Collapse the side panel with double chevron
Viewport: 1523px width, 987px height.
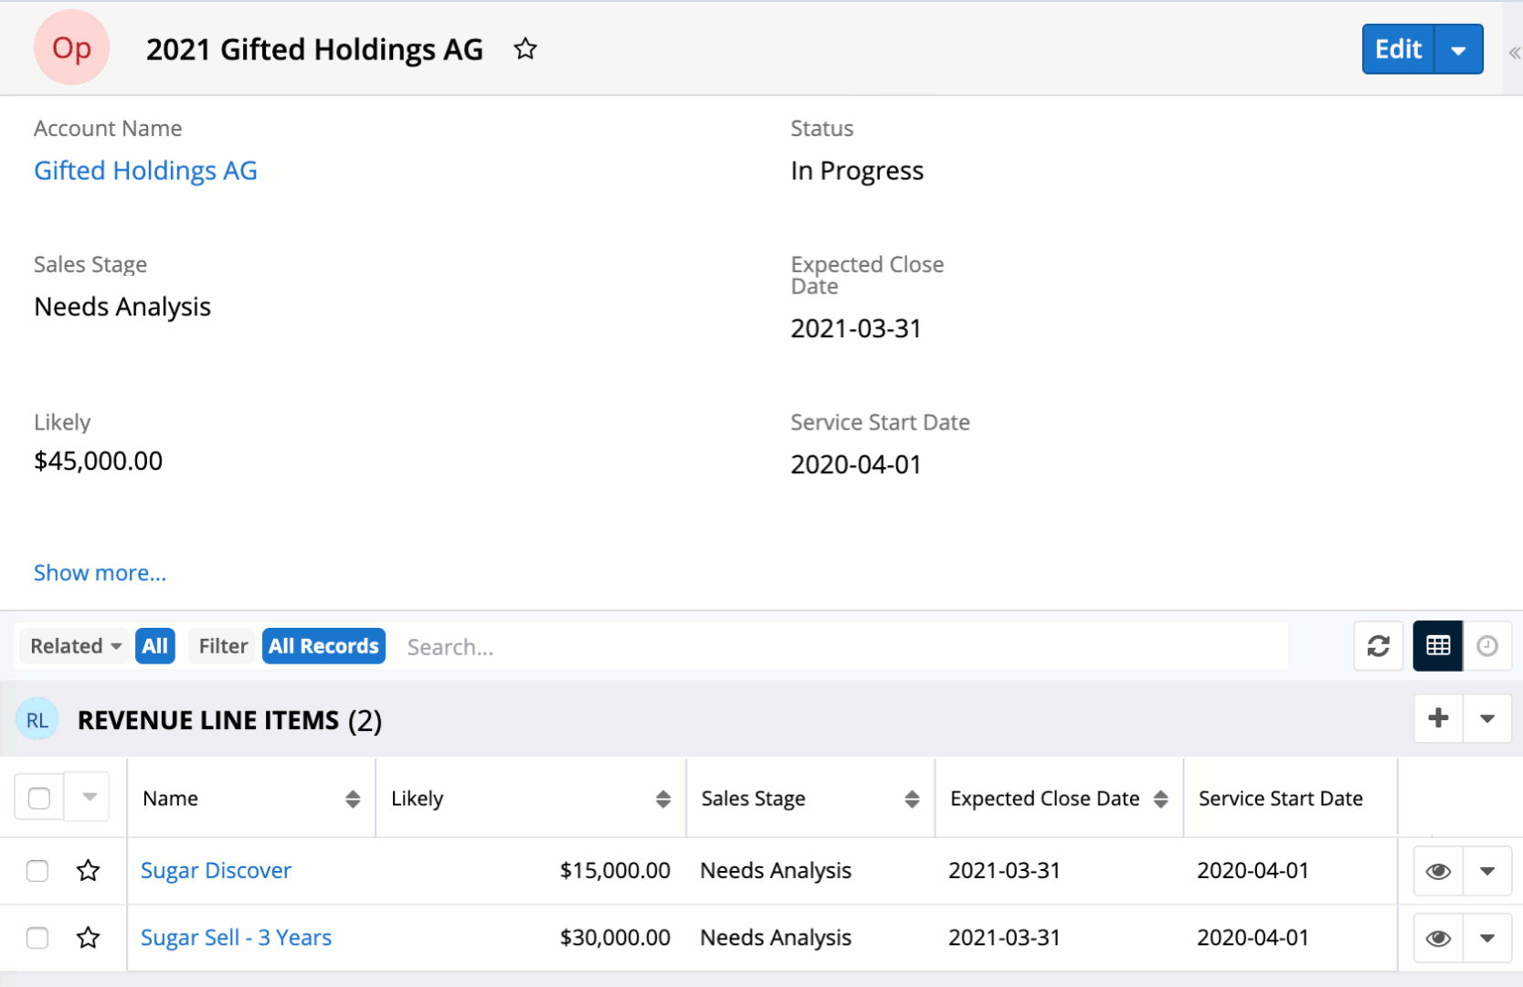point(1514,53)
